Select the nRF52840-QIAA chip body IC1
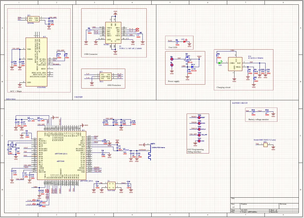Image resolution: width=304 pixels, height=218 pixels. (x=62, y=155)
